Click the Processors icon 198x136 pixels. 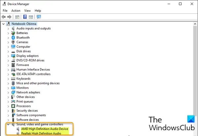13,106
